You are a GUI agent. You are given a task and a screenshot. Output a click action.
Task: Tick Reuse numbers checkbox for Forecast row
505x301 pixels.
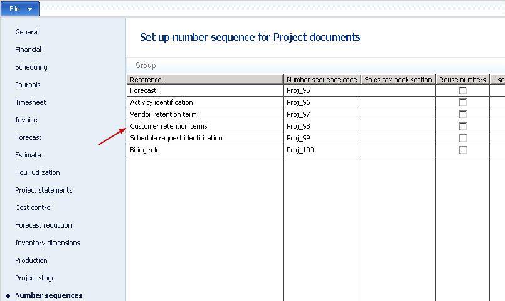point(463,90)
